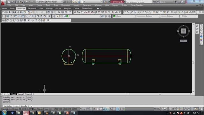204x115 pixels.
Task: Select the Radius dimension tool
Action: click(x=139, y=12)
